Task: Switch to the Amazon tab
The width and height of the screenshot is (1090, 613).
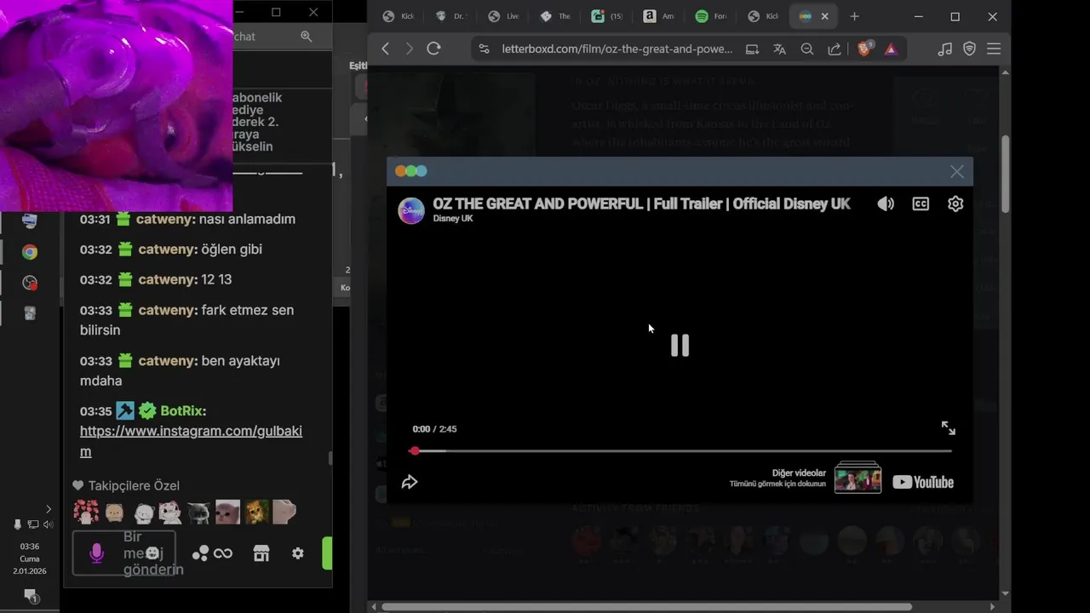Action: [x=660, y=16]
